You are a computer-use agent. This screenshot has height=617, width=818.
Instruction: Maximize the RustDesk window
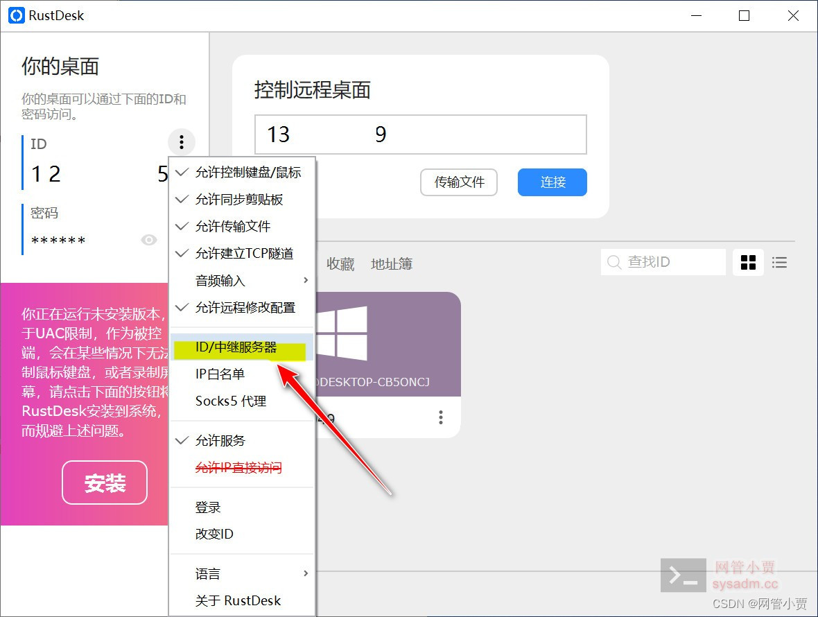[x=745, y=16]
